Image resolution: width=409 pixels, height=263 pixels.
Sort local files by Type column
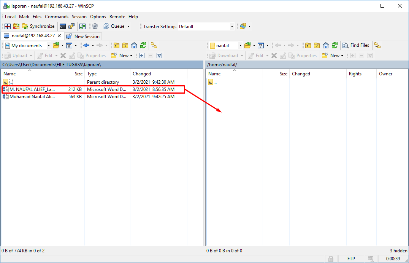coord(107,74)
